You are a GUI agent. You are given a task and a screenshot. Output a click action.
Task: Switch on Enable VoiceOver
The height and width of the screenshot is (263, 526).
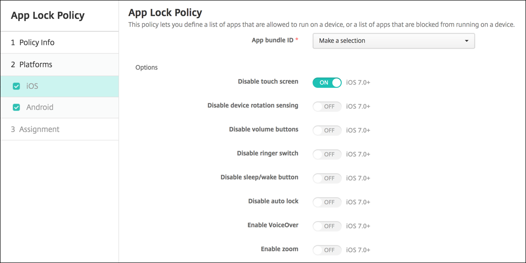click(327, 226)
